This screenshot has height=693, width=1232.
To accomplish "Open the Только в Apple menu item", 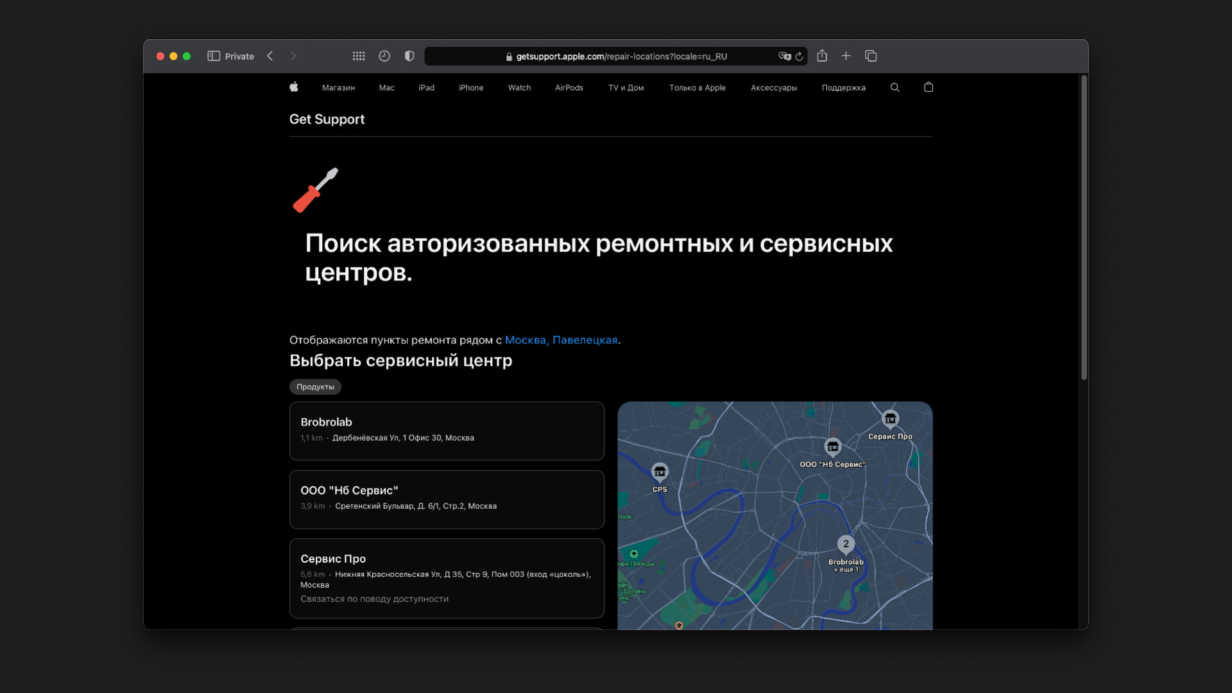I will pos(697,87).
